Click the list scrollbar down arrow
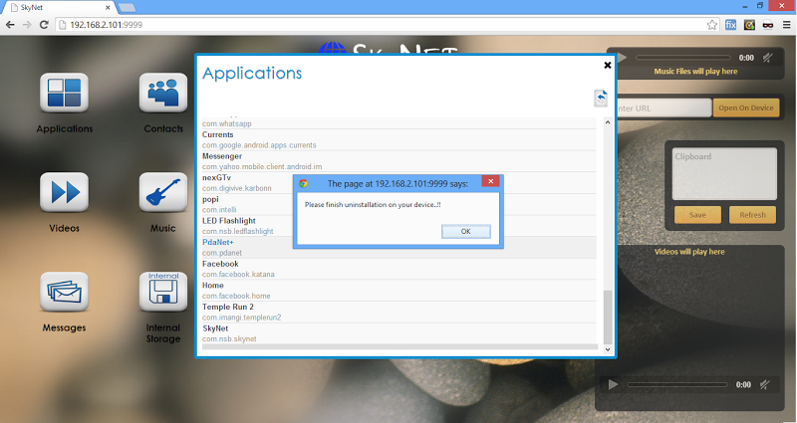797x423 pixels. (608, 349)
